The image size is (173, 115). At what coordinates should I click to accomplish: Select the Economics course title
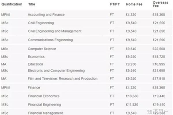(x=36, y=57)
